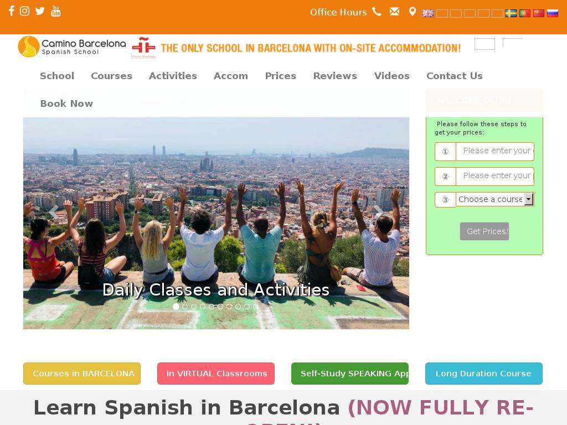This screenshot has height=425, width=567.
Task: Go back with previous slide arrow
Action: (x=54, y=212)
